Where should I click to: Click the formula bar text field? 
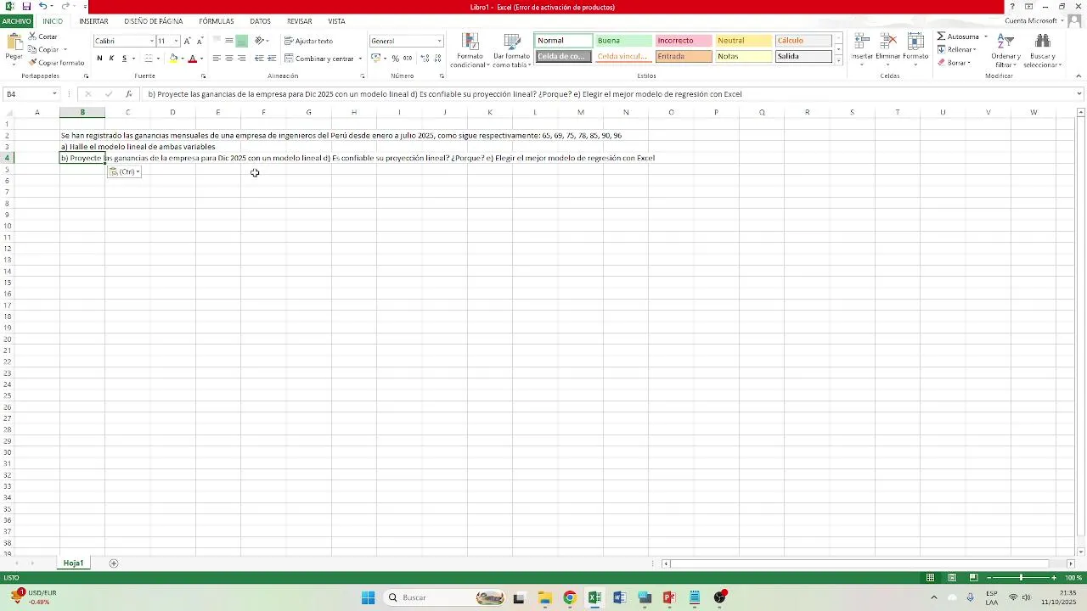click(608, 94)
